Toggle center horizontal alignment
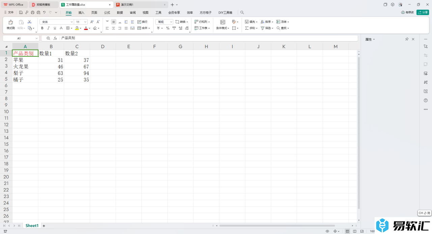This screenshot has height=234, width=432. pos(113,28)
